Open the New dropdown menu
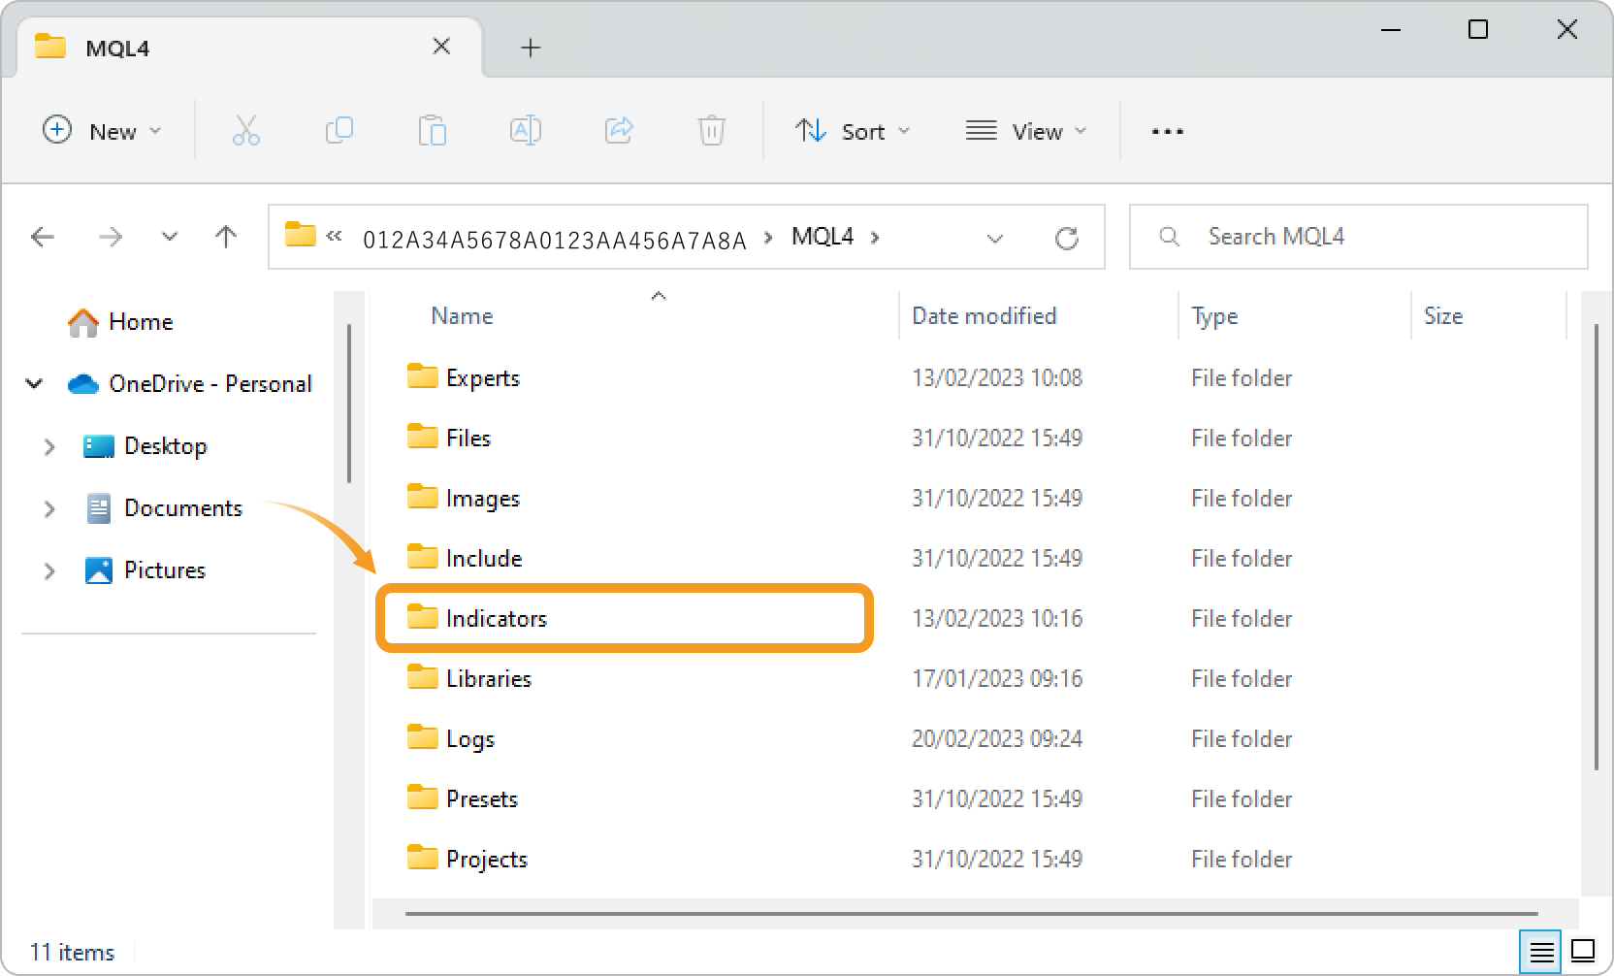The height and width of the screenshot is (976, 1614). (102, 131)
